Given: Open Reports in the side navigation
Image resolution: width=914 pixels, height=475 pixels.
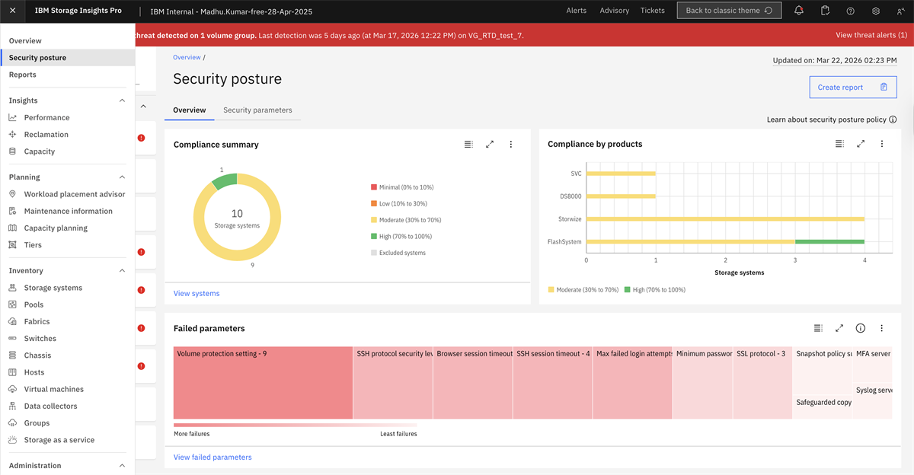Looking at the screenshot, I should click(23, 75).
